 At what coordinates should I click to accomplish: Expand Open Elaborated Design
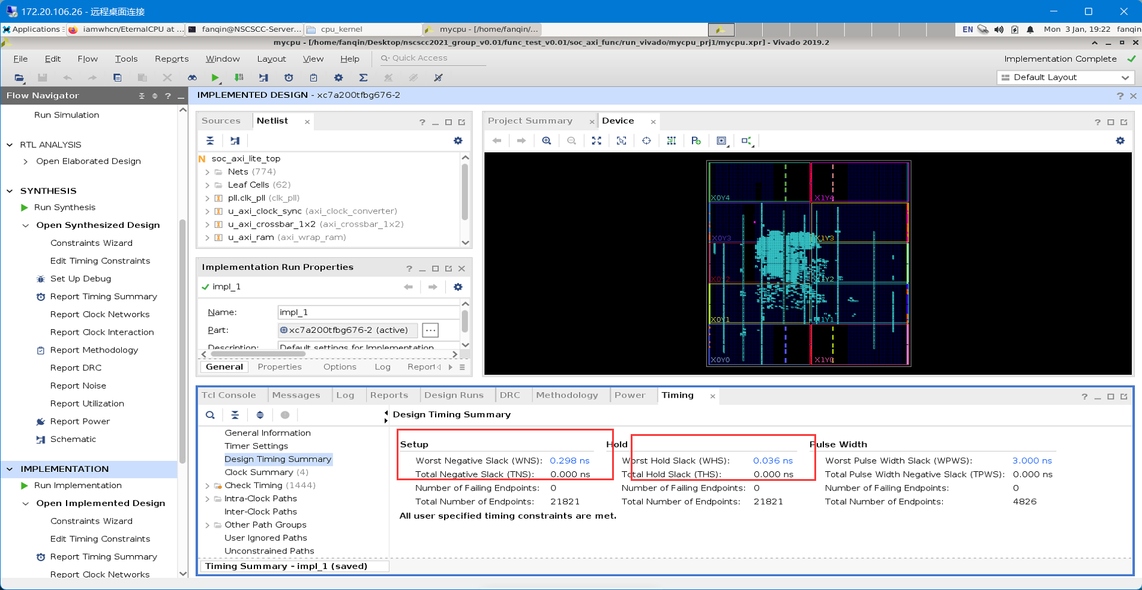tap(25, 161)
